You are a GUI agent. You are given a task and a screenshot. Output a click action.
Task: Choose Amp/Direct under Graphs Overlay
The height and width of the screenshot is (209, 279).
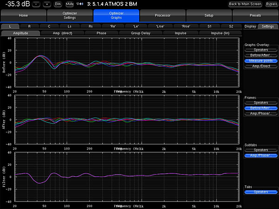point(260,66)
